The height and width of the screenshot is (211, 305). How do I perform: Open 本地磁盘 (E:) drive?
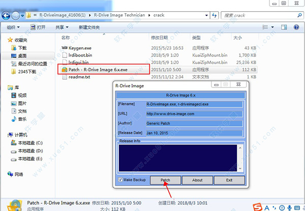(30, 159)
